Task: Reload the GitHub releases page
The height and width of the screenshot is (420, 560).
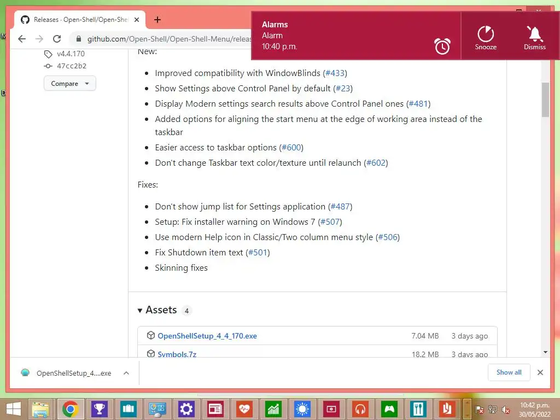Action: [57, 39]
